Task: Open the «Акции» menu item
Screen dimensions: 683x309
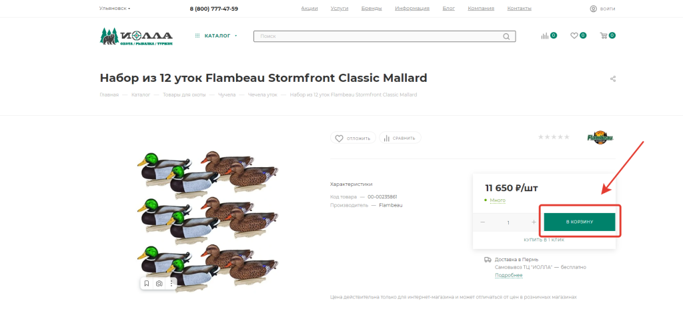Action: click(x=309, y=9)
